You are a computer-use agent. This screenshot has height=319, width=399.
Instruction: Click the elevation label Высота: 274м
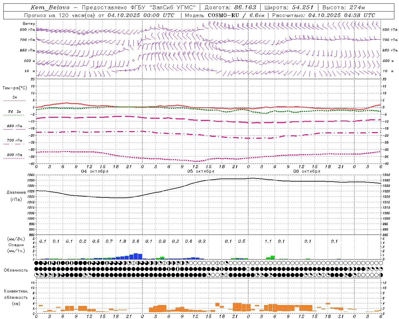point(344,7)
